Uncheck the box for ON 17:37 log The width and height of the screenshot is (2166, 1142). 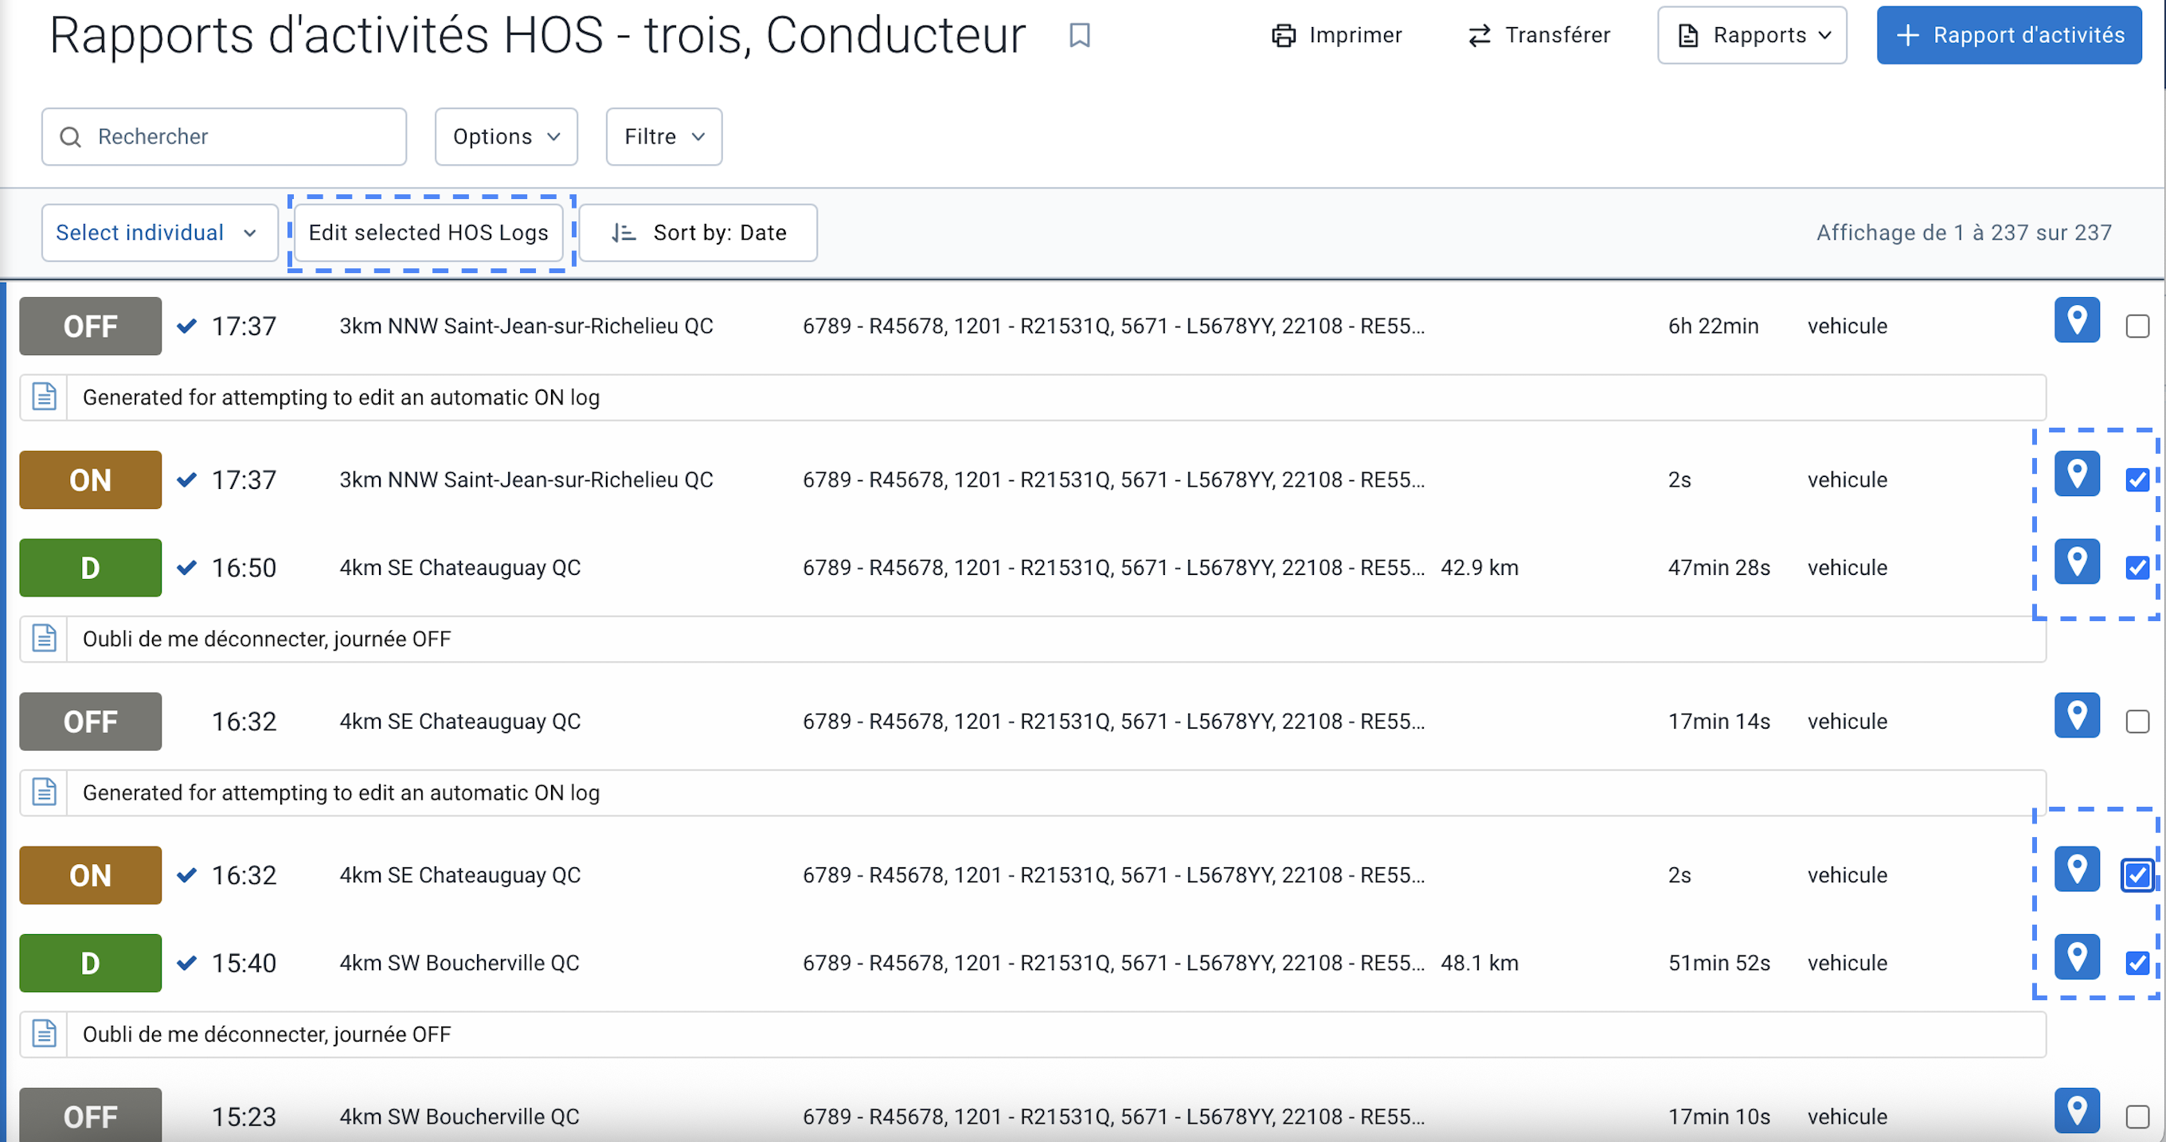coord(2137,480)
